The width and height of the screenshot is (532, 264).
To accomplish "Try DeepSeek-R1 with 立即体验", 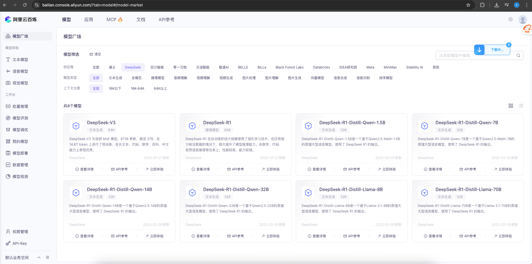I will (x=270, y=169).
